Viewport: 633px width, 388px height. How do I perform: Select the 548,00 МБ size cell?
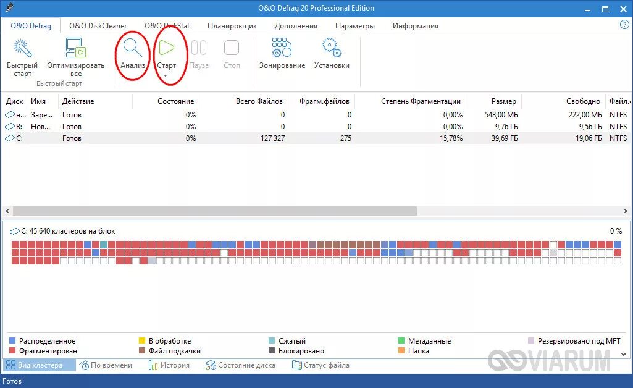tap(501, 115)
